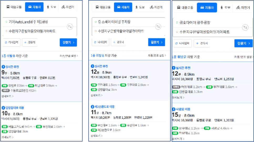Click the 하남대로 3.9km route segment
The height and width of the screenshot is (142, 254).
click(x=43, y=86)
